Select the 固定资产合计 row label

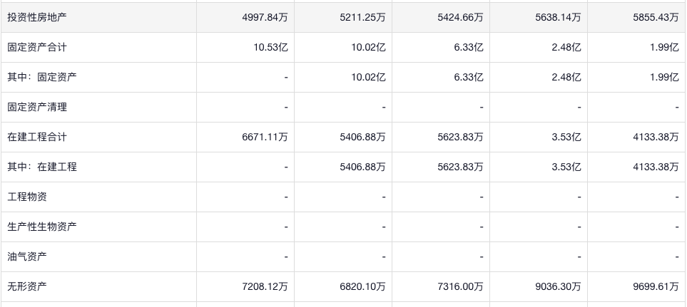tap(36, 48)
